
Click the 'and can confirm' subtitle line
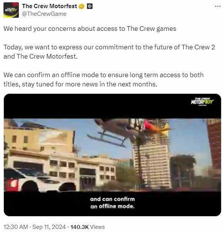click(112, 199)
